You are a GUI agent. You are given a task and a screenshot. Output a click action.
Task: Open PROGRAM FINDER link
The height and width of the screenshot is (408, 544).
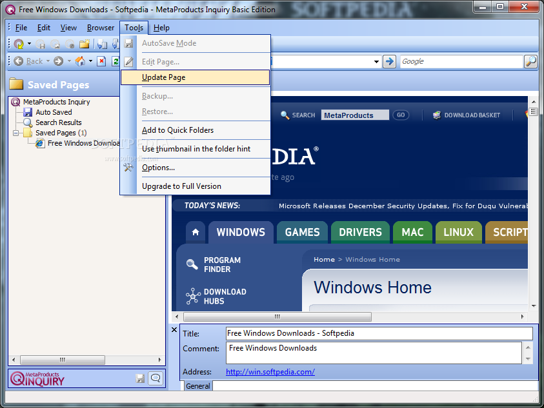tap(222, 265)
